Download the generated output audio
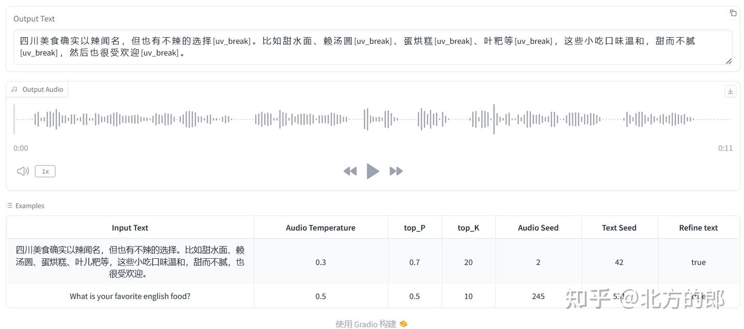 pos(730,90)
